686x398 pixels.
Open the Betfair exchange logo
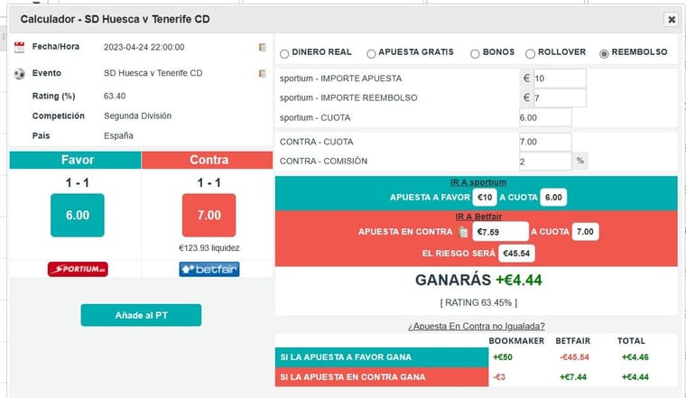coord(209,269)
